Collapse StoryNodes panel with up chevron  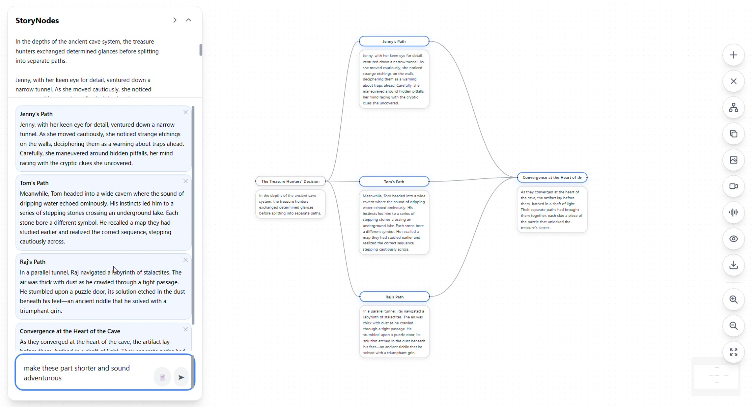pyautogui.click(x=188, y=20)
